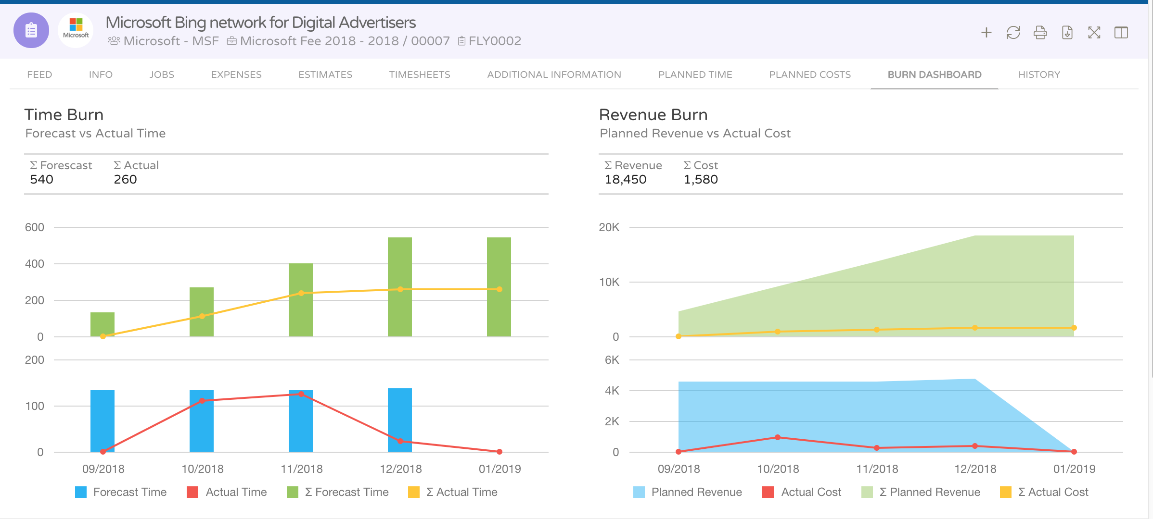Refresh the project data
Image resolution: width=1153 pixels, height=519 pixels.
(1013, 32)
